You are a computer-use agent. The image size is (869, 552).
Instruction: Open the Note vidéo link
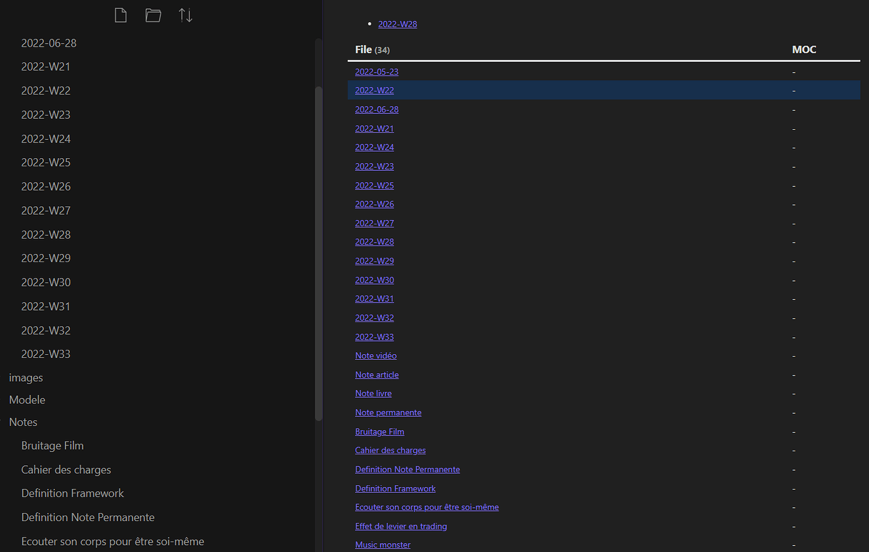pyautogui.click(x=375, y=355)
